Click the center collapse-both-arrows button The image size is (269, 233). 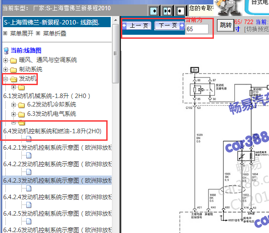pos(167,11)
